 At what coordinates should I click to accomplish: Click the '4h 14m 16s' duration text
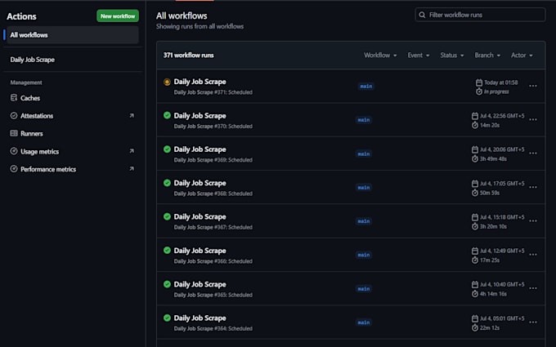click(493, 294)
